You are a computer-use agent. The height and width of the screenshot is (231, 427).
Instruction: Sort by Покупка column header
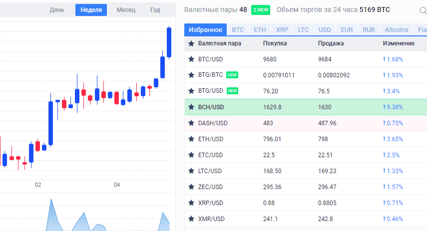click(x=275, y=43)
